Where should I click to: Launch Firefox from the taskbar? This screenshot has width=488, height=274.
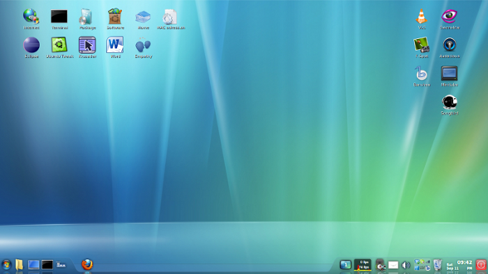pyautogui.click(x=87, y=264)
